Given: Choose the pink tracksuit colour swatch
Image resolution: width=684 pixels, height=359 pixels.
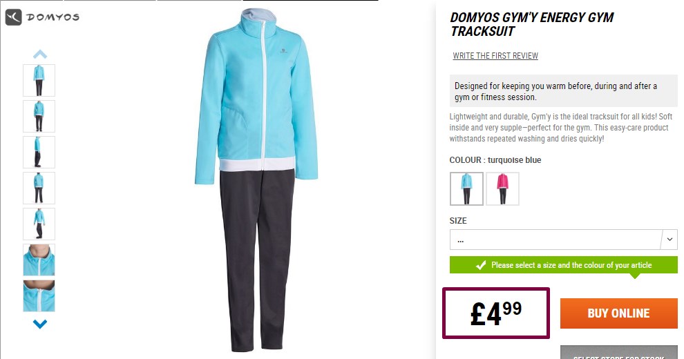Looking at the screenshot, I should [502, 188].
